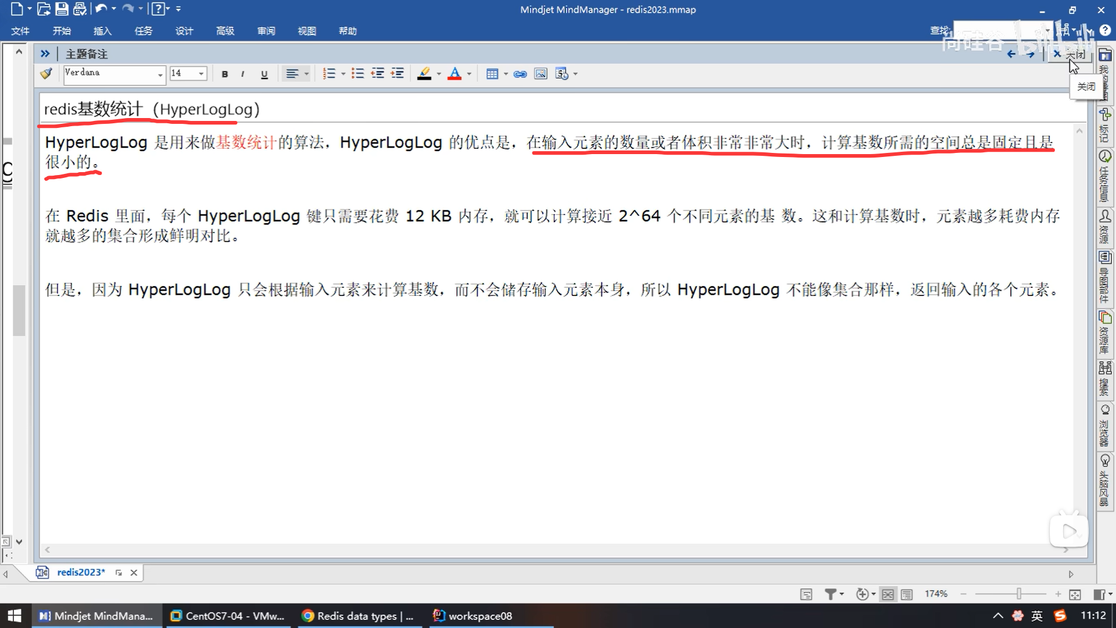1116x628 pixels.
Task: Open the 视图 menu tab
Action: [307, 31]
